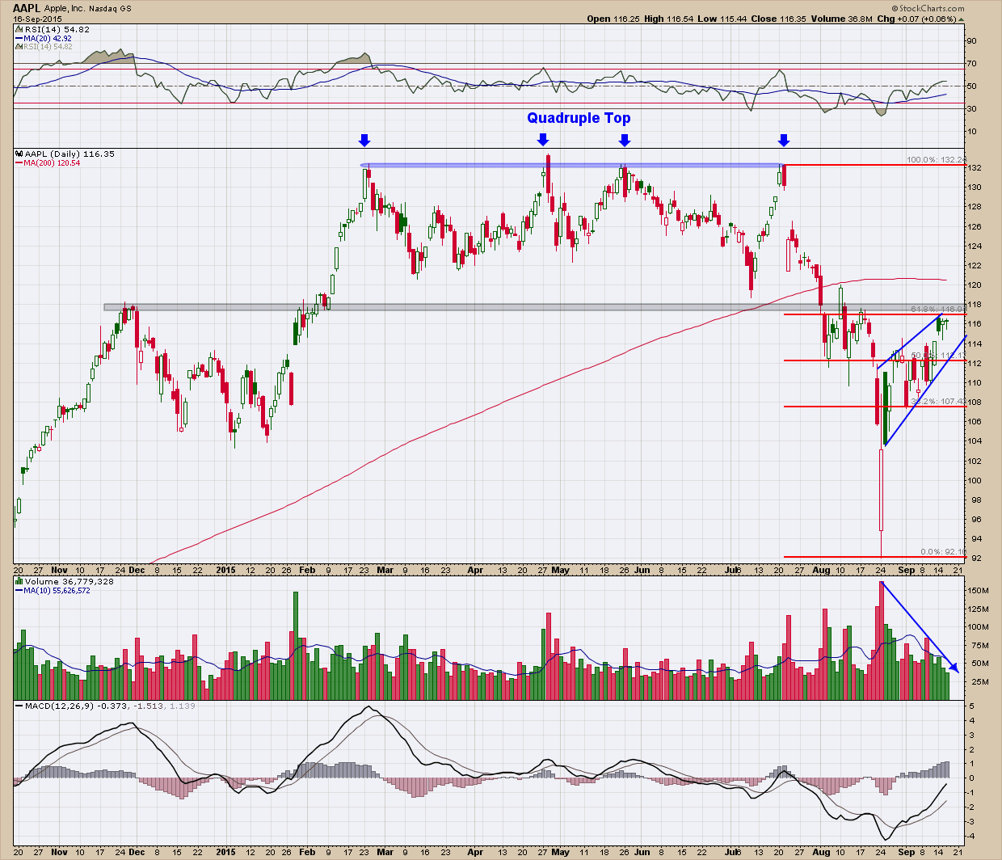Image resolution: width=1002 pixels, height=860 pixels.
Task: Click the 'High 116.54' value in header
Action: pyautogui.click(x=671, y=19)
